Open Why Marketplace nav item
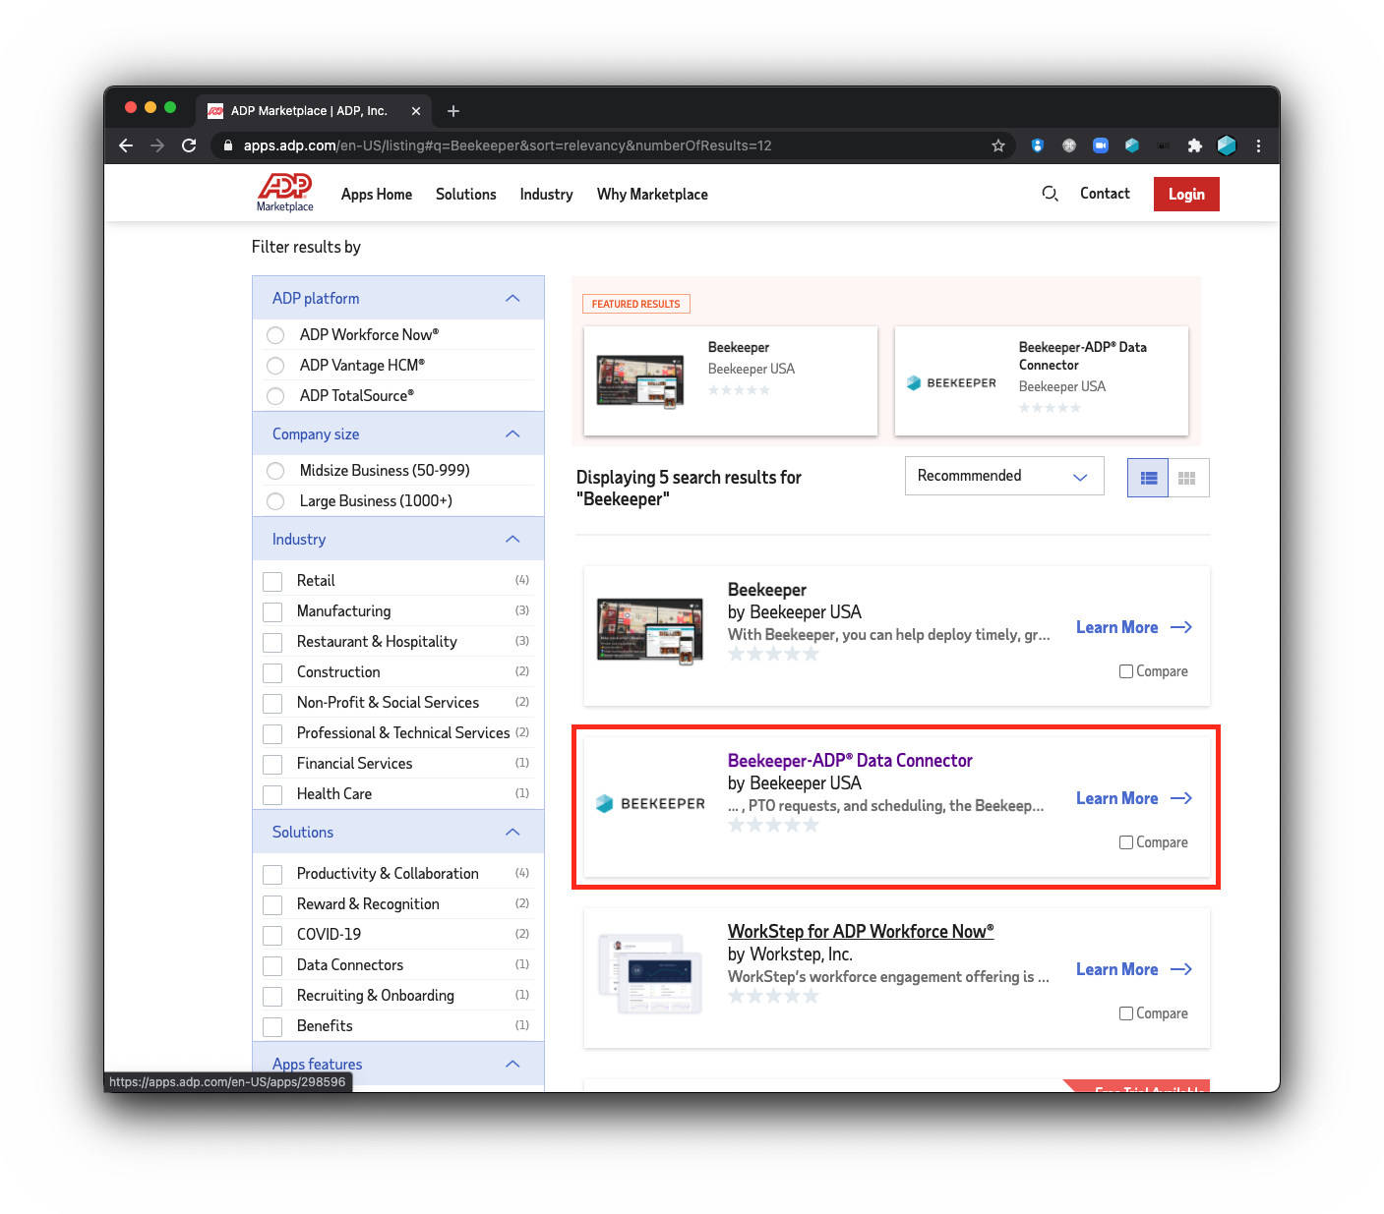The image size is (1384, 1214). click(x=652, y=194)
